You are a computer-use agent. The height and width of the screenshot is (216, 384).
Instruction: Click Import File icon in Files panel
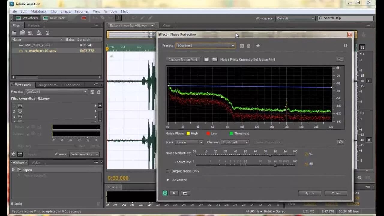[x=22, y=33]
